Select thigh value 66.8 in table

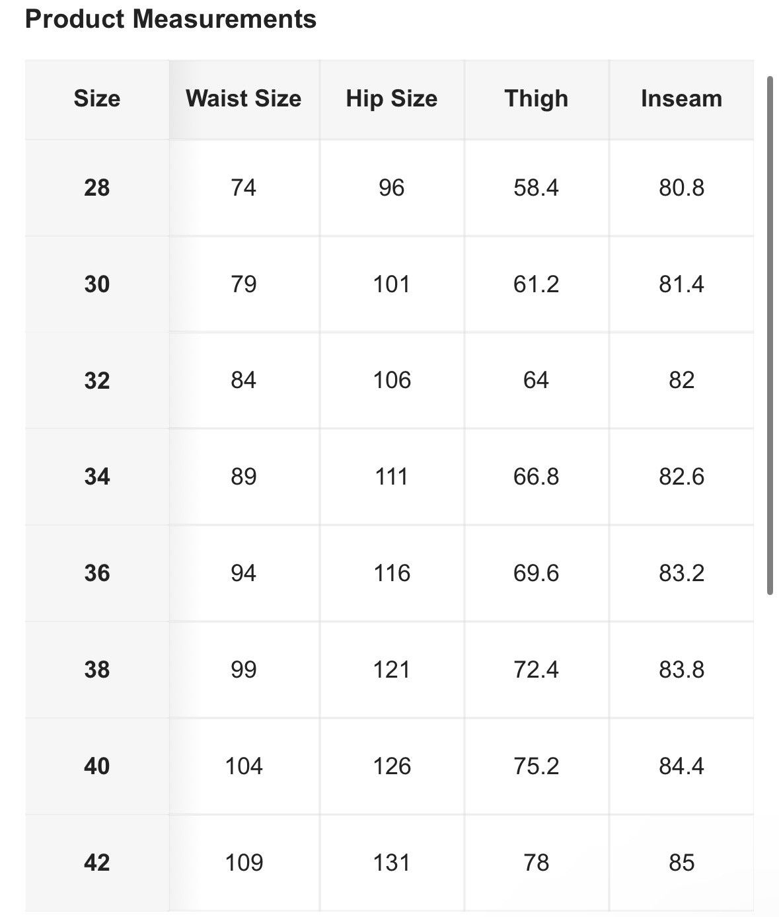[x=537, y=477]
